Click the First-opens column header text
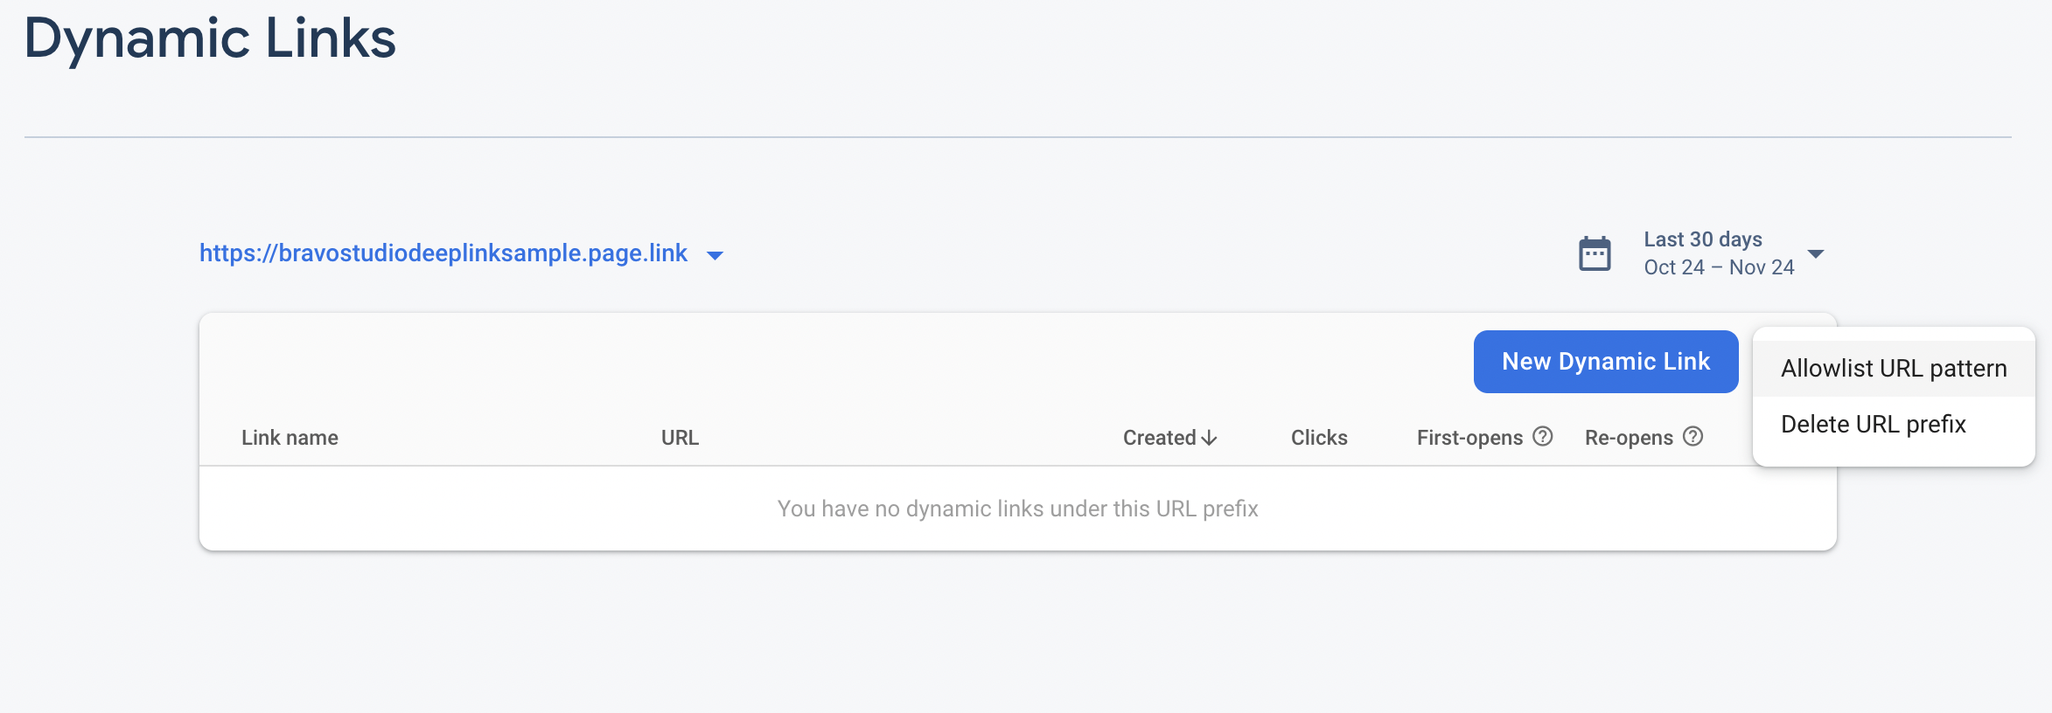 [x=1469, y=438]
